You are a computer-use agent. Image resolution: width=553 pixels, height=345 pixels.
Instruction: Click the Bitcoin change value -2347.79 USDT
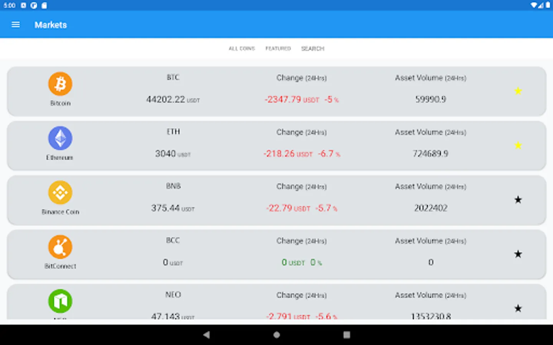(x=292, y=100)
